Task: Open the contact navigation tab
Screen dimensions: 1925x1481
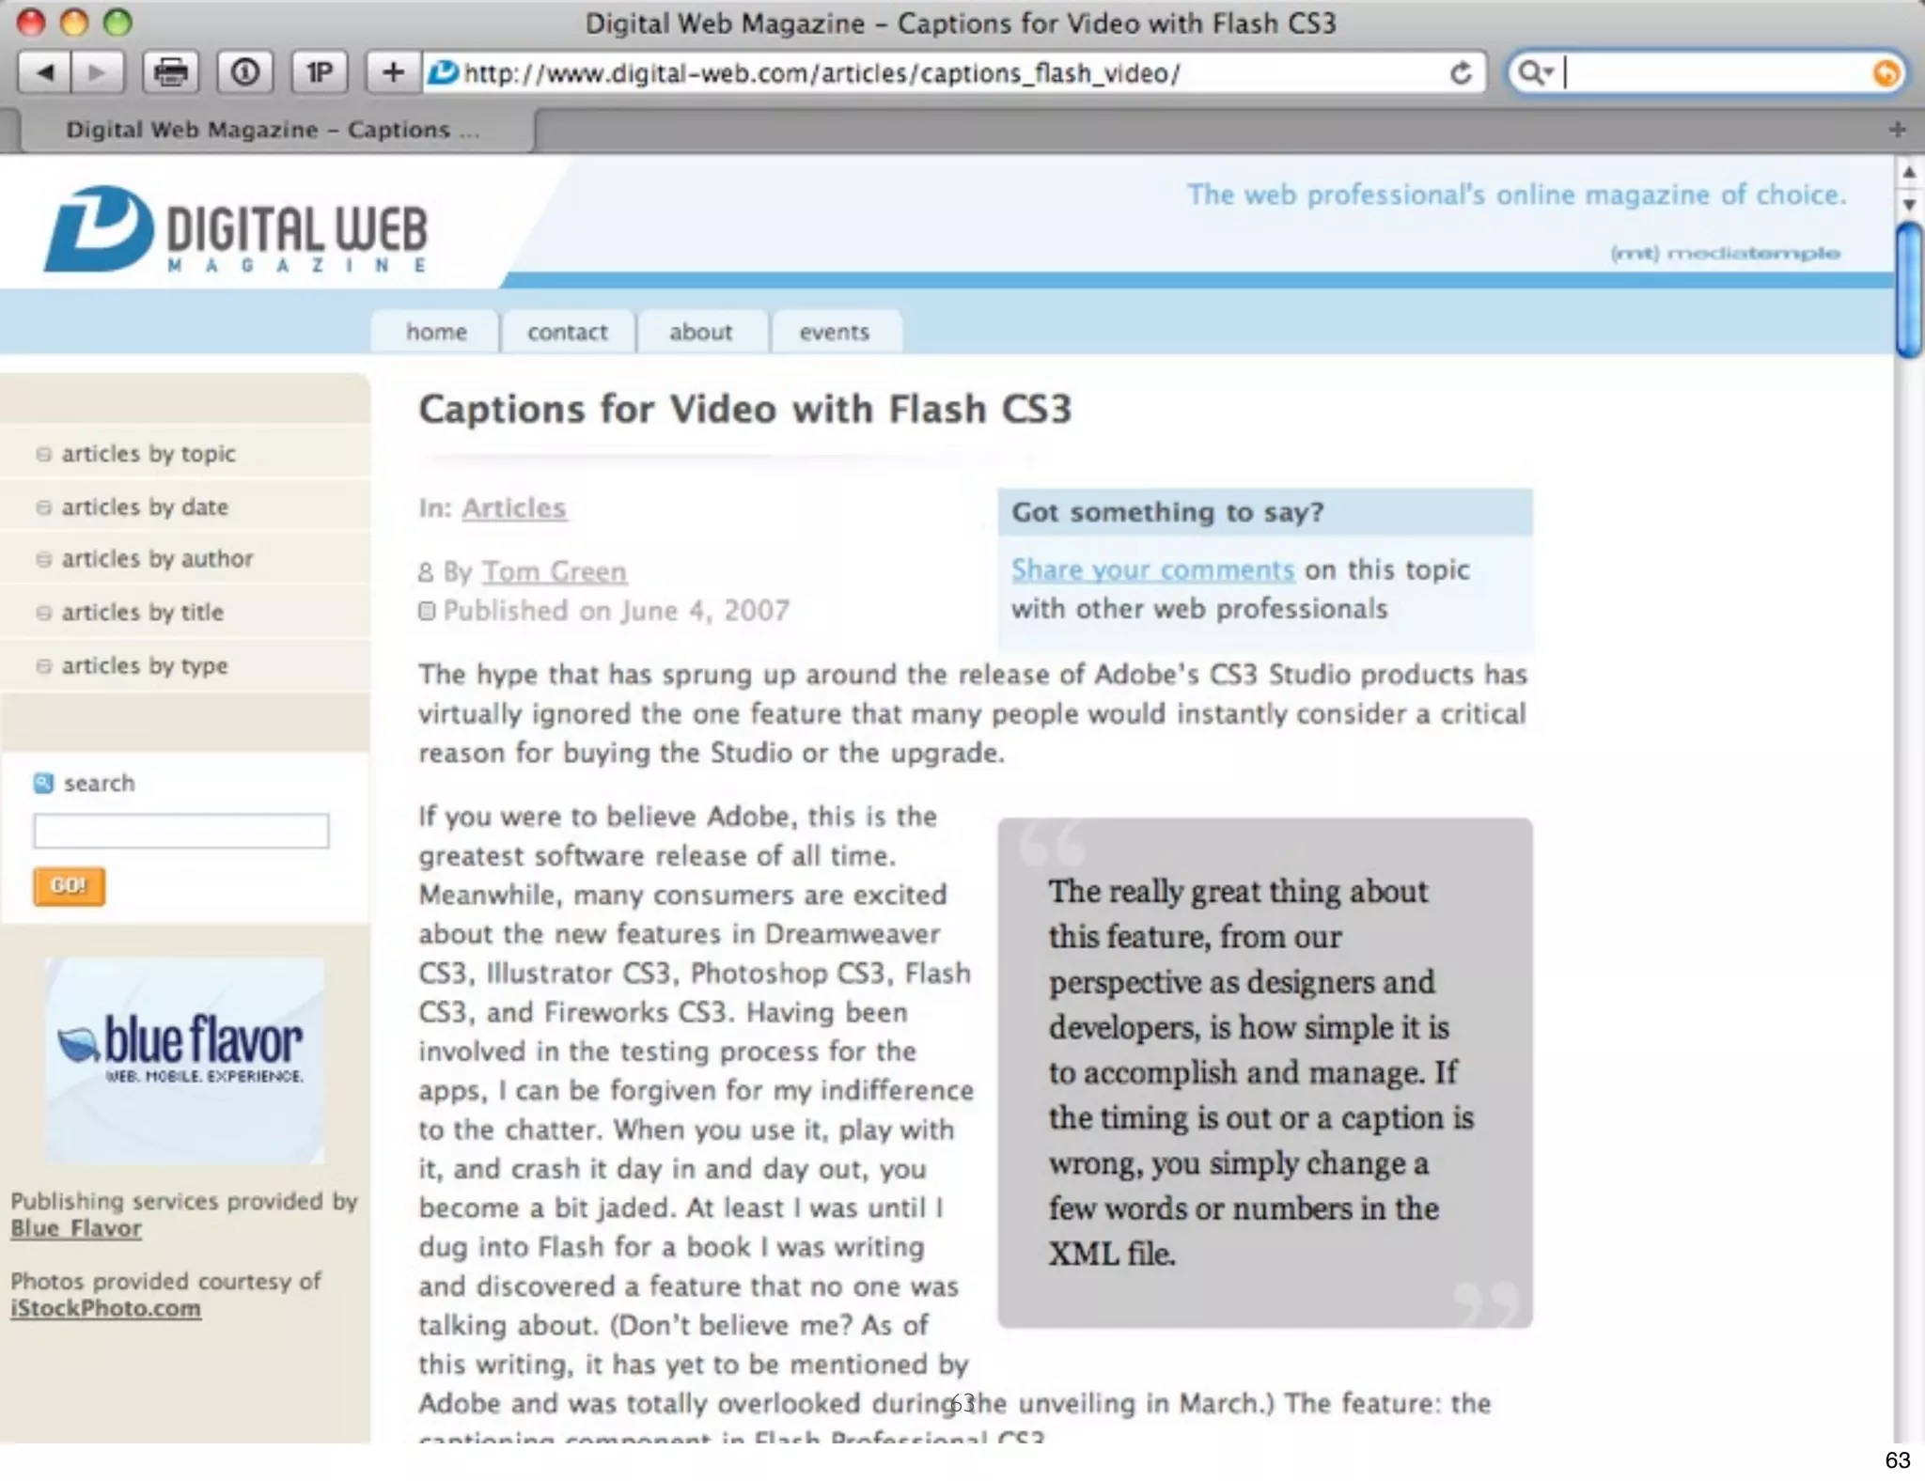Action: coord(567,333)
